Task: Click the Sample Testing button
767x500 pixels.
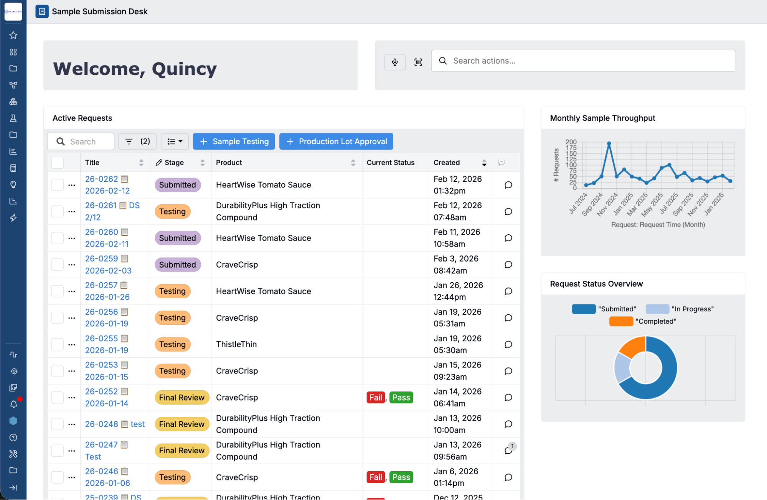Action: (x=234, y=141)
